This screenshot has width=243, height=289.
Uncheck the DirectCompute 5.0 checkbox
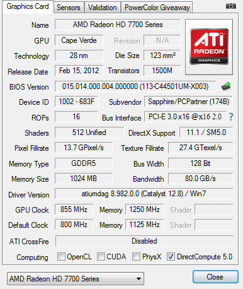[x=171, y=257]
